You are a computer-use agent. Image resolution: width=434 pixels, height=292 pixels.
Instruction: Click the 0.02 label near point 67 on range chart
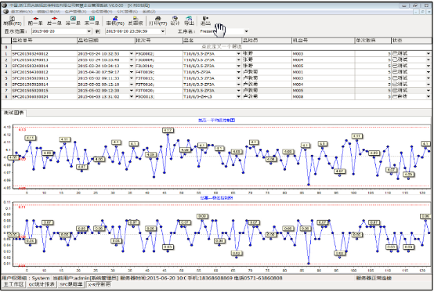237,253
